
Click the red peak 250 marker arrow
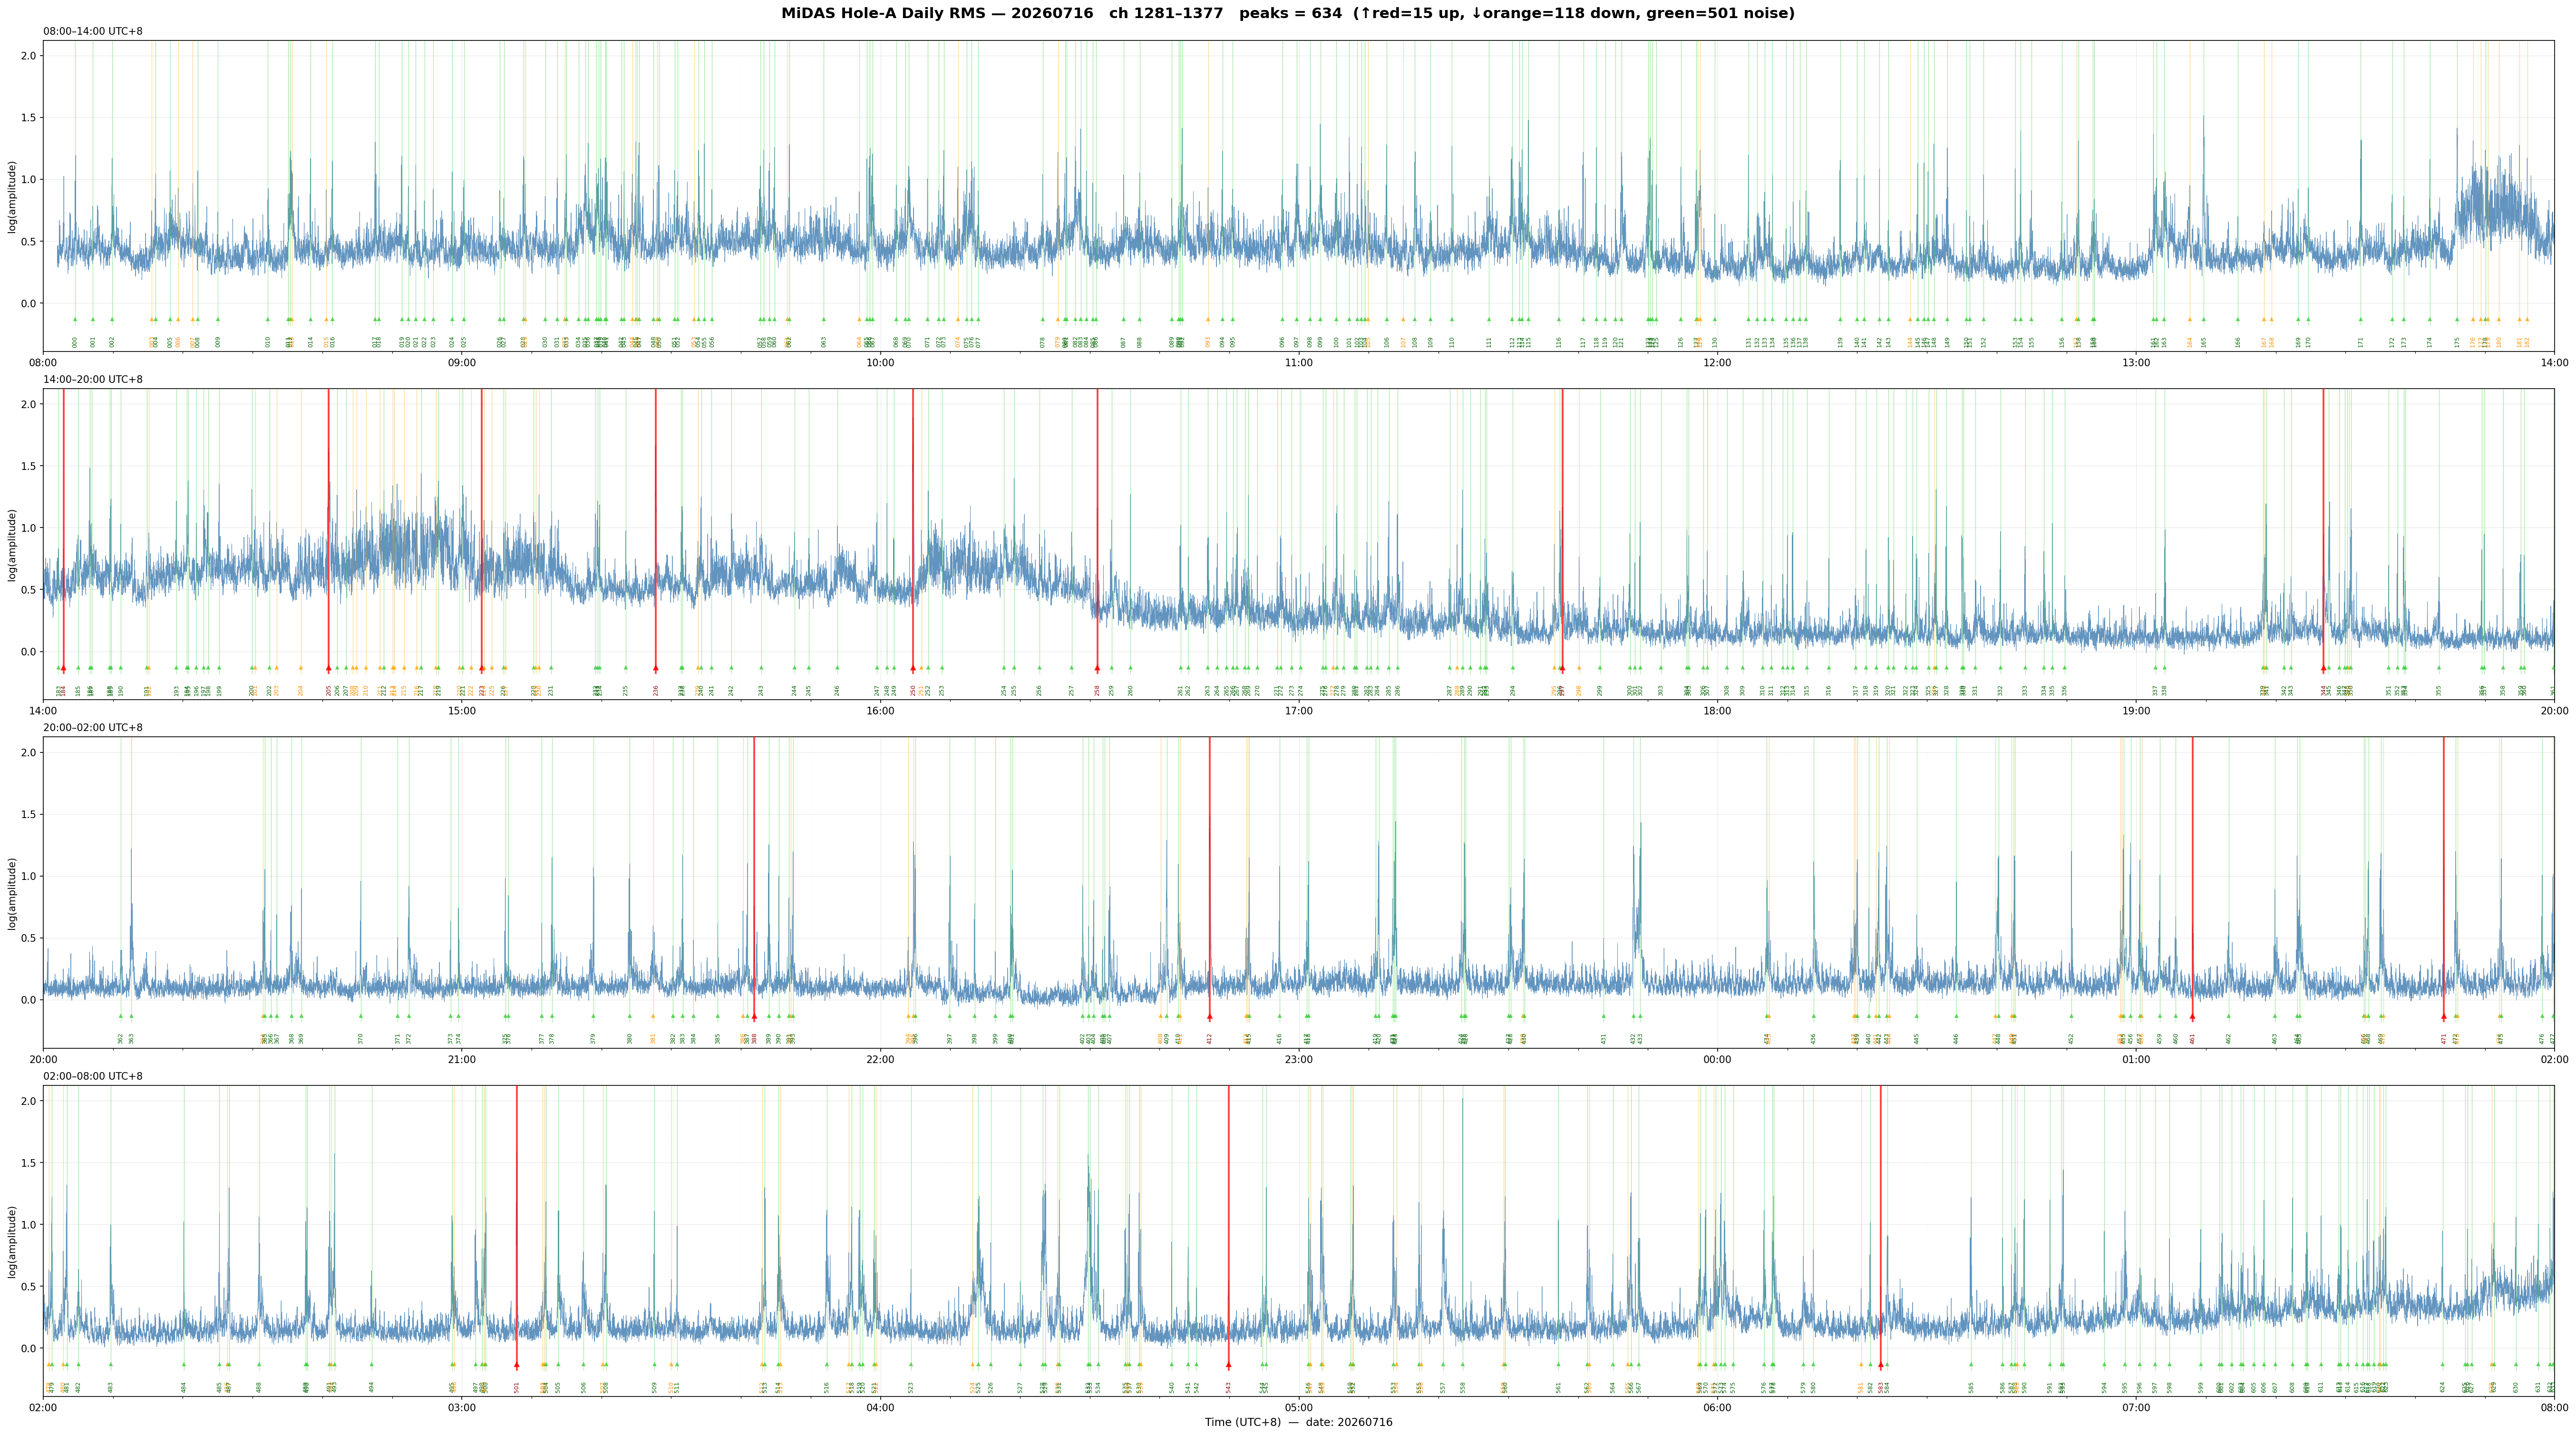[913, 668]
